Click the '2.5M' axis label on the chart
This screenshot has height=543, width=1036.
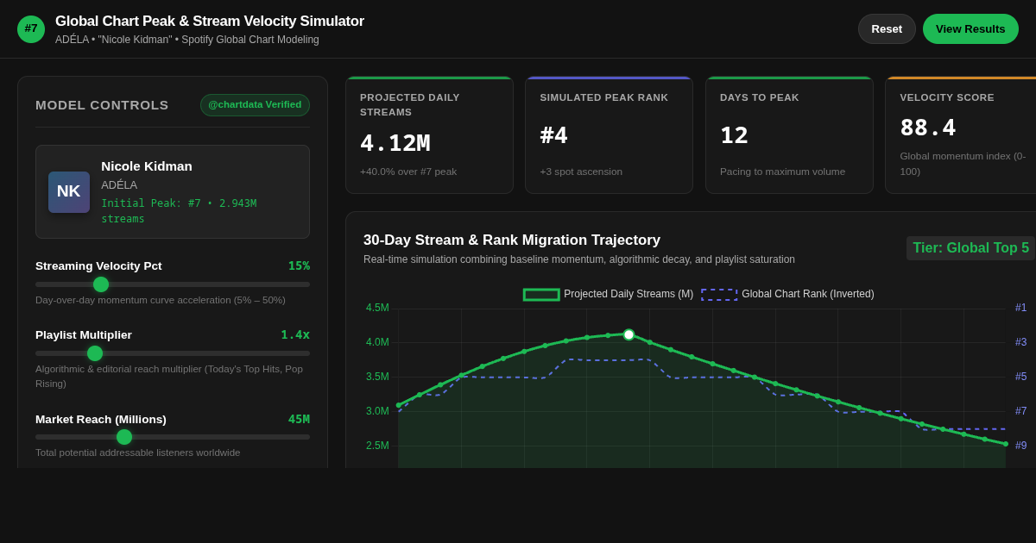pyautogui.click(x=377, y=446)
